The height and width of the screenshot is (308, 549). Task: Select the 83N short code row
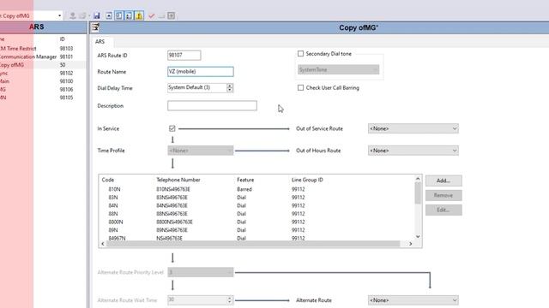coord(256,198)
